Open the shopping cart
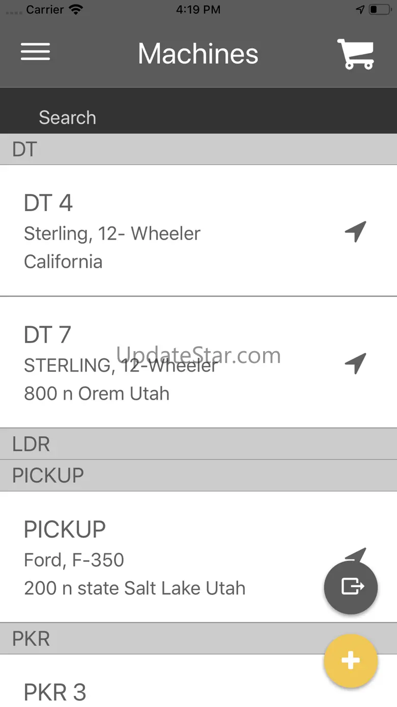 (x=356, y=54)
